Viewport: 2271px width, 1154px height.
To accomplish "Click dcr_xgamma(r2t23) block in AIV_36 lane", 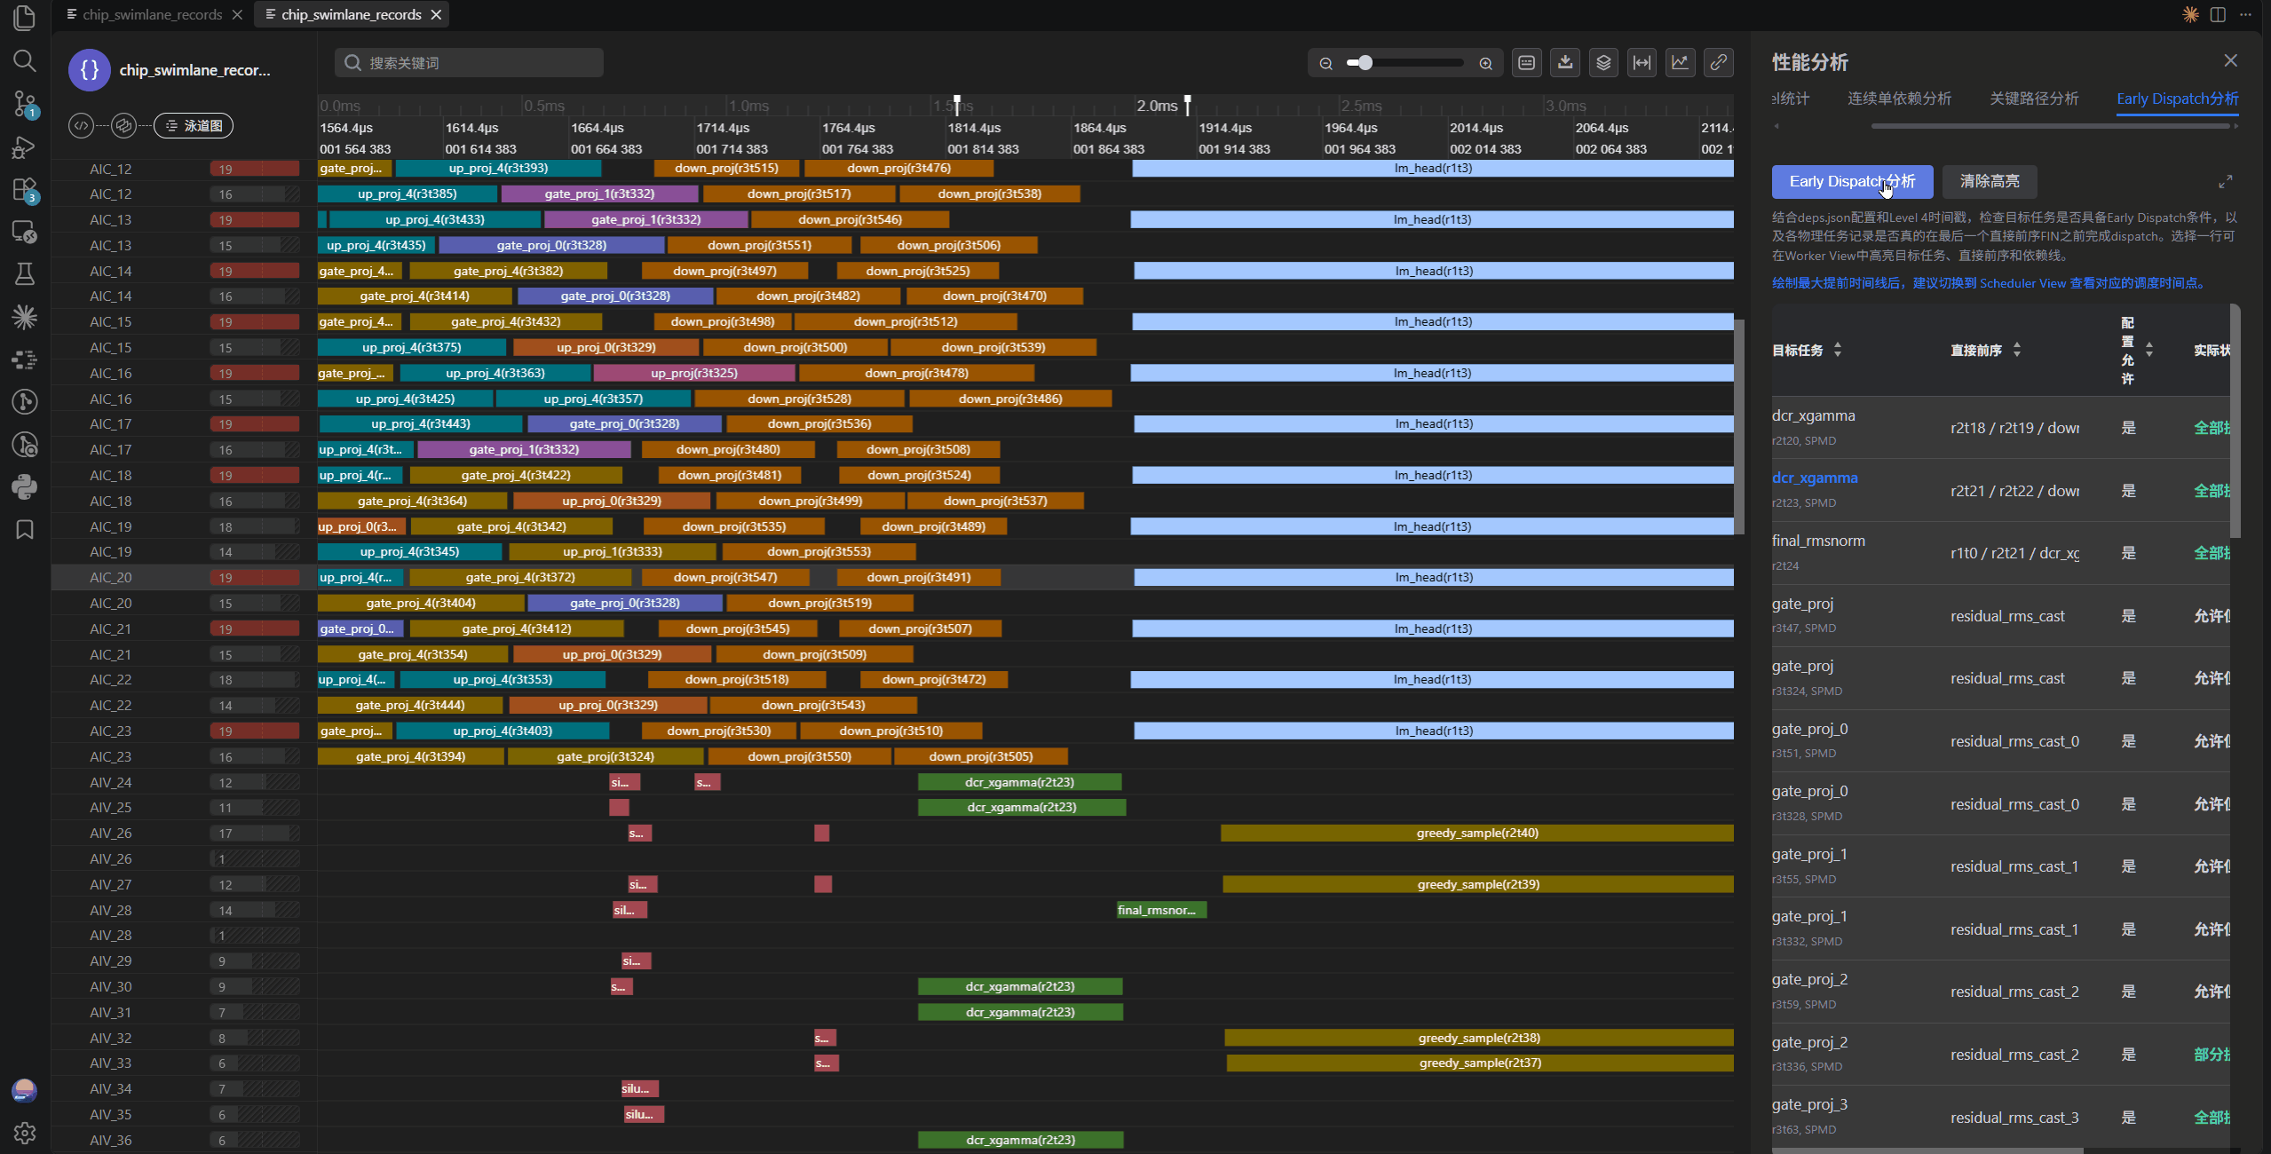I will 1020,1141.
